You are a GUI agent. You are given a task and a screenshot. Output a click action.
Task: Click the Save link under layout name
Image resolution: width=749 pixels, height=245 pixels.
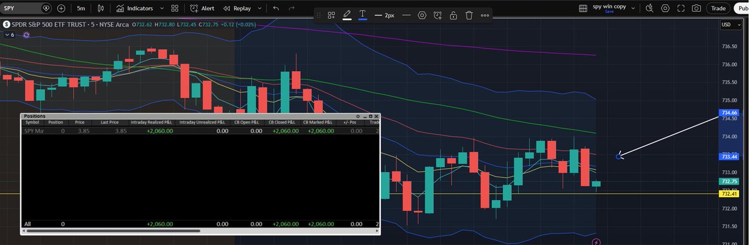click(x=610, y=11)
